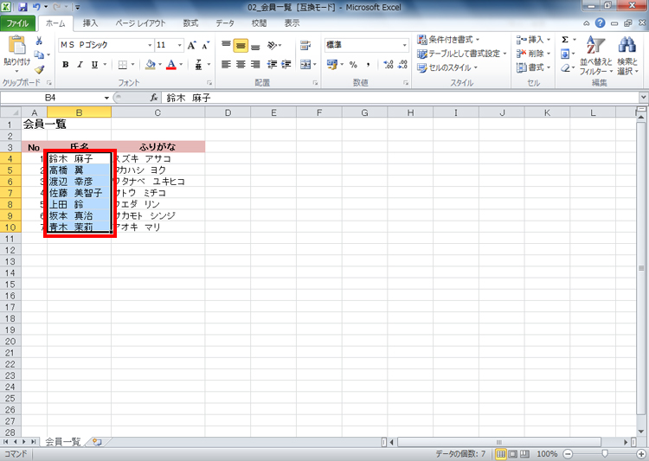This screenshot has height=461, width=649.
Task: Apply accounting currency format
Action: pyautogui.click(x=331, y=65)
